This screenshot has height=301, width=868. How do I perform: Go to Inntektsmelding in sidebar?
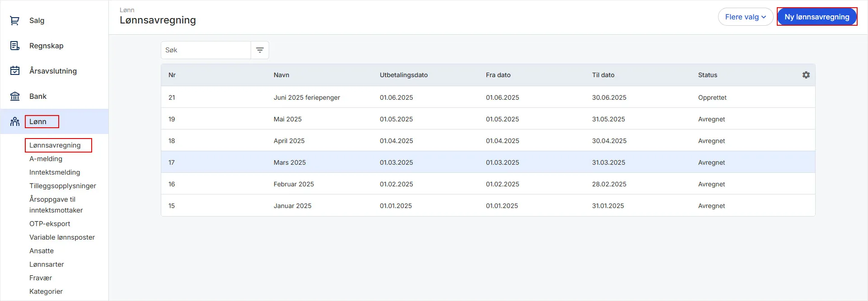point(55,172)
